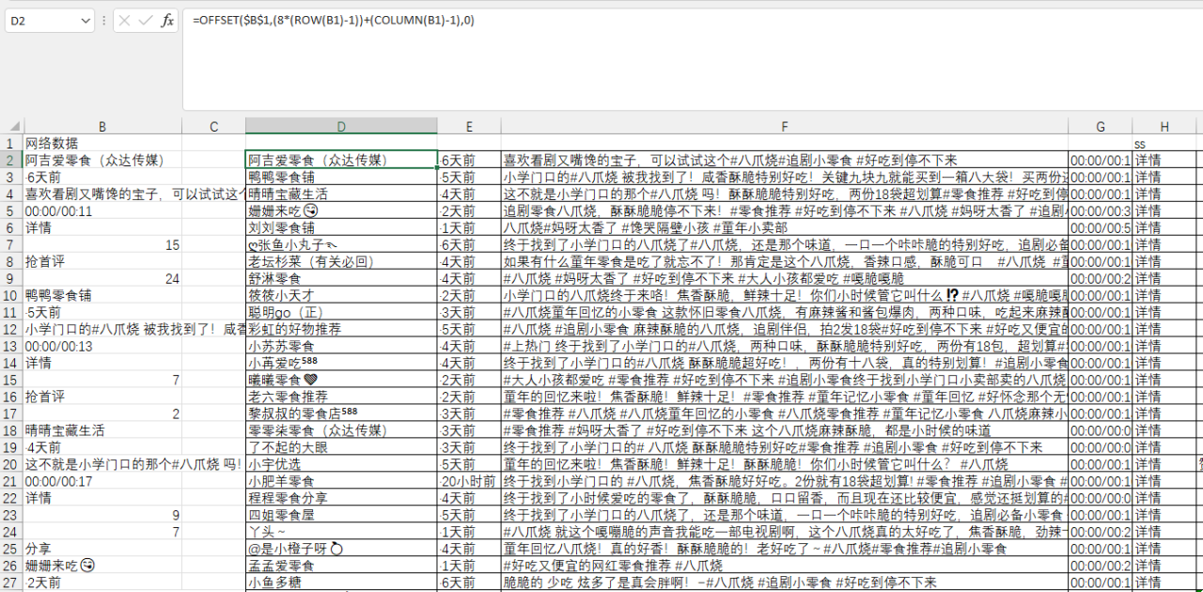Viewport: 1203px width, 592px height.
Task: Click F cell starting 八爪烧#妈呀太香了 #馋哭隔壁小孩
Action: click(x=784, y=228)
